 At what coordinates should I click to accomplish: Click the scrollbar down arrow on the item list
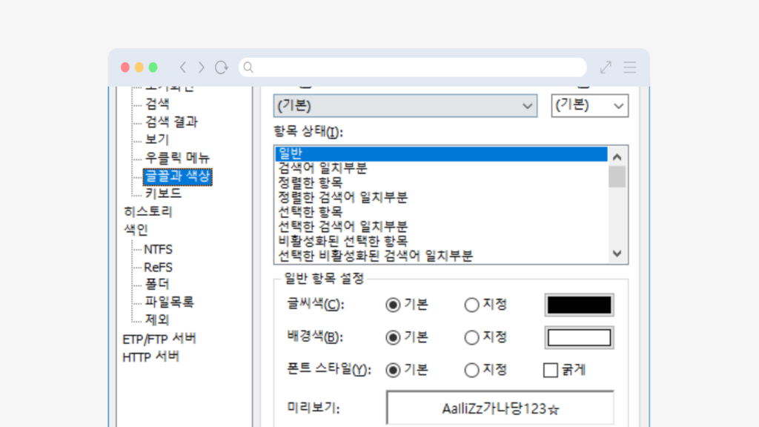point(616,254)
